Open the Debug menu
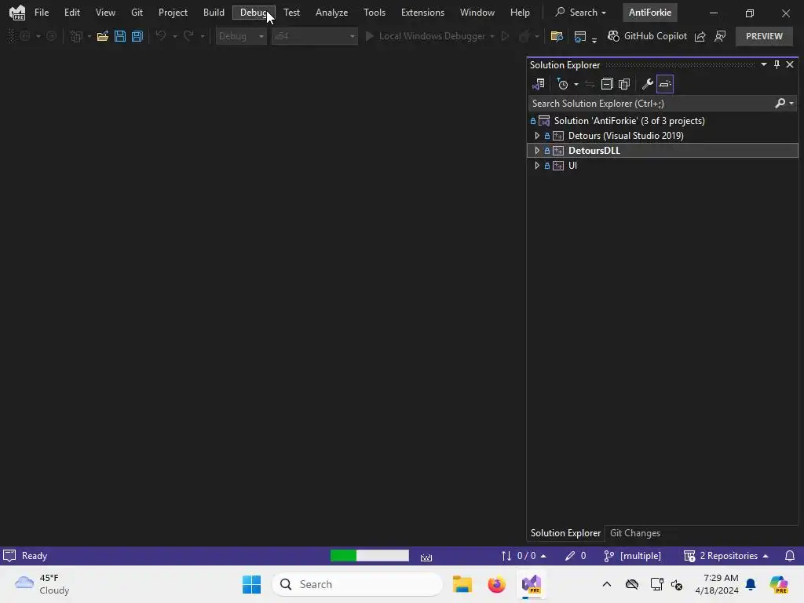This screenshot has width=804, height=603. click(254, 13)
